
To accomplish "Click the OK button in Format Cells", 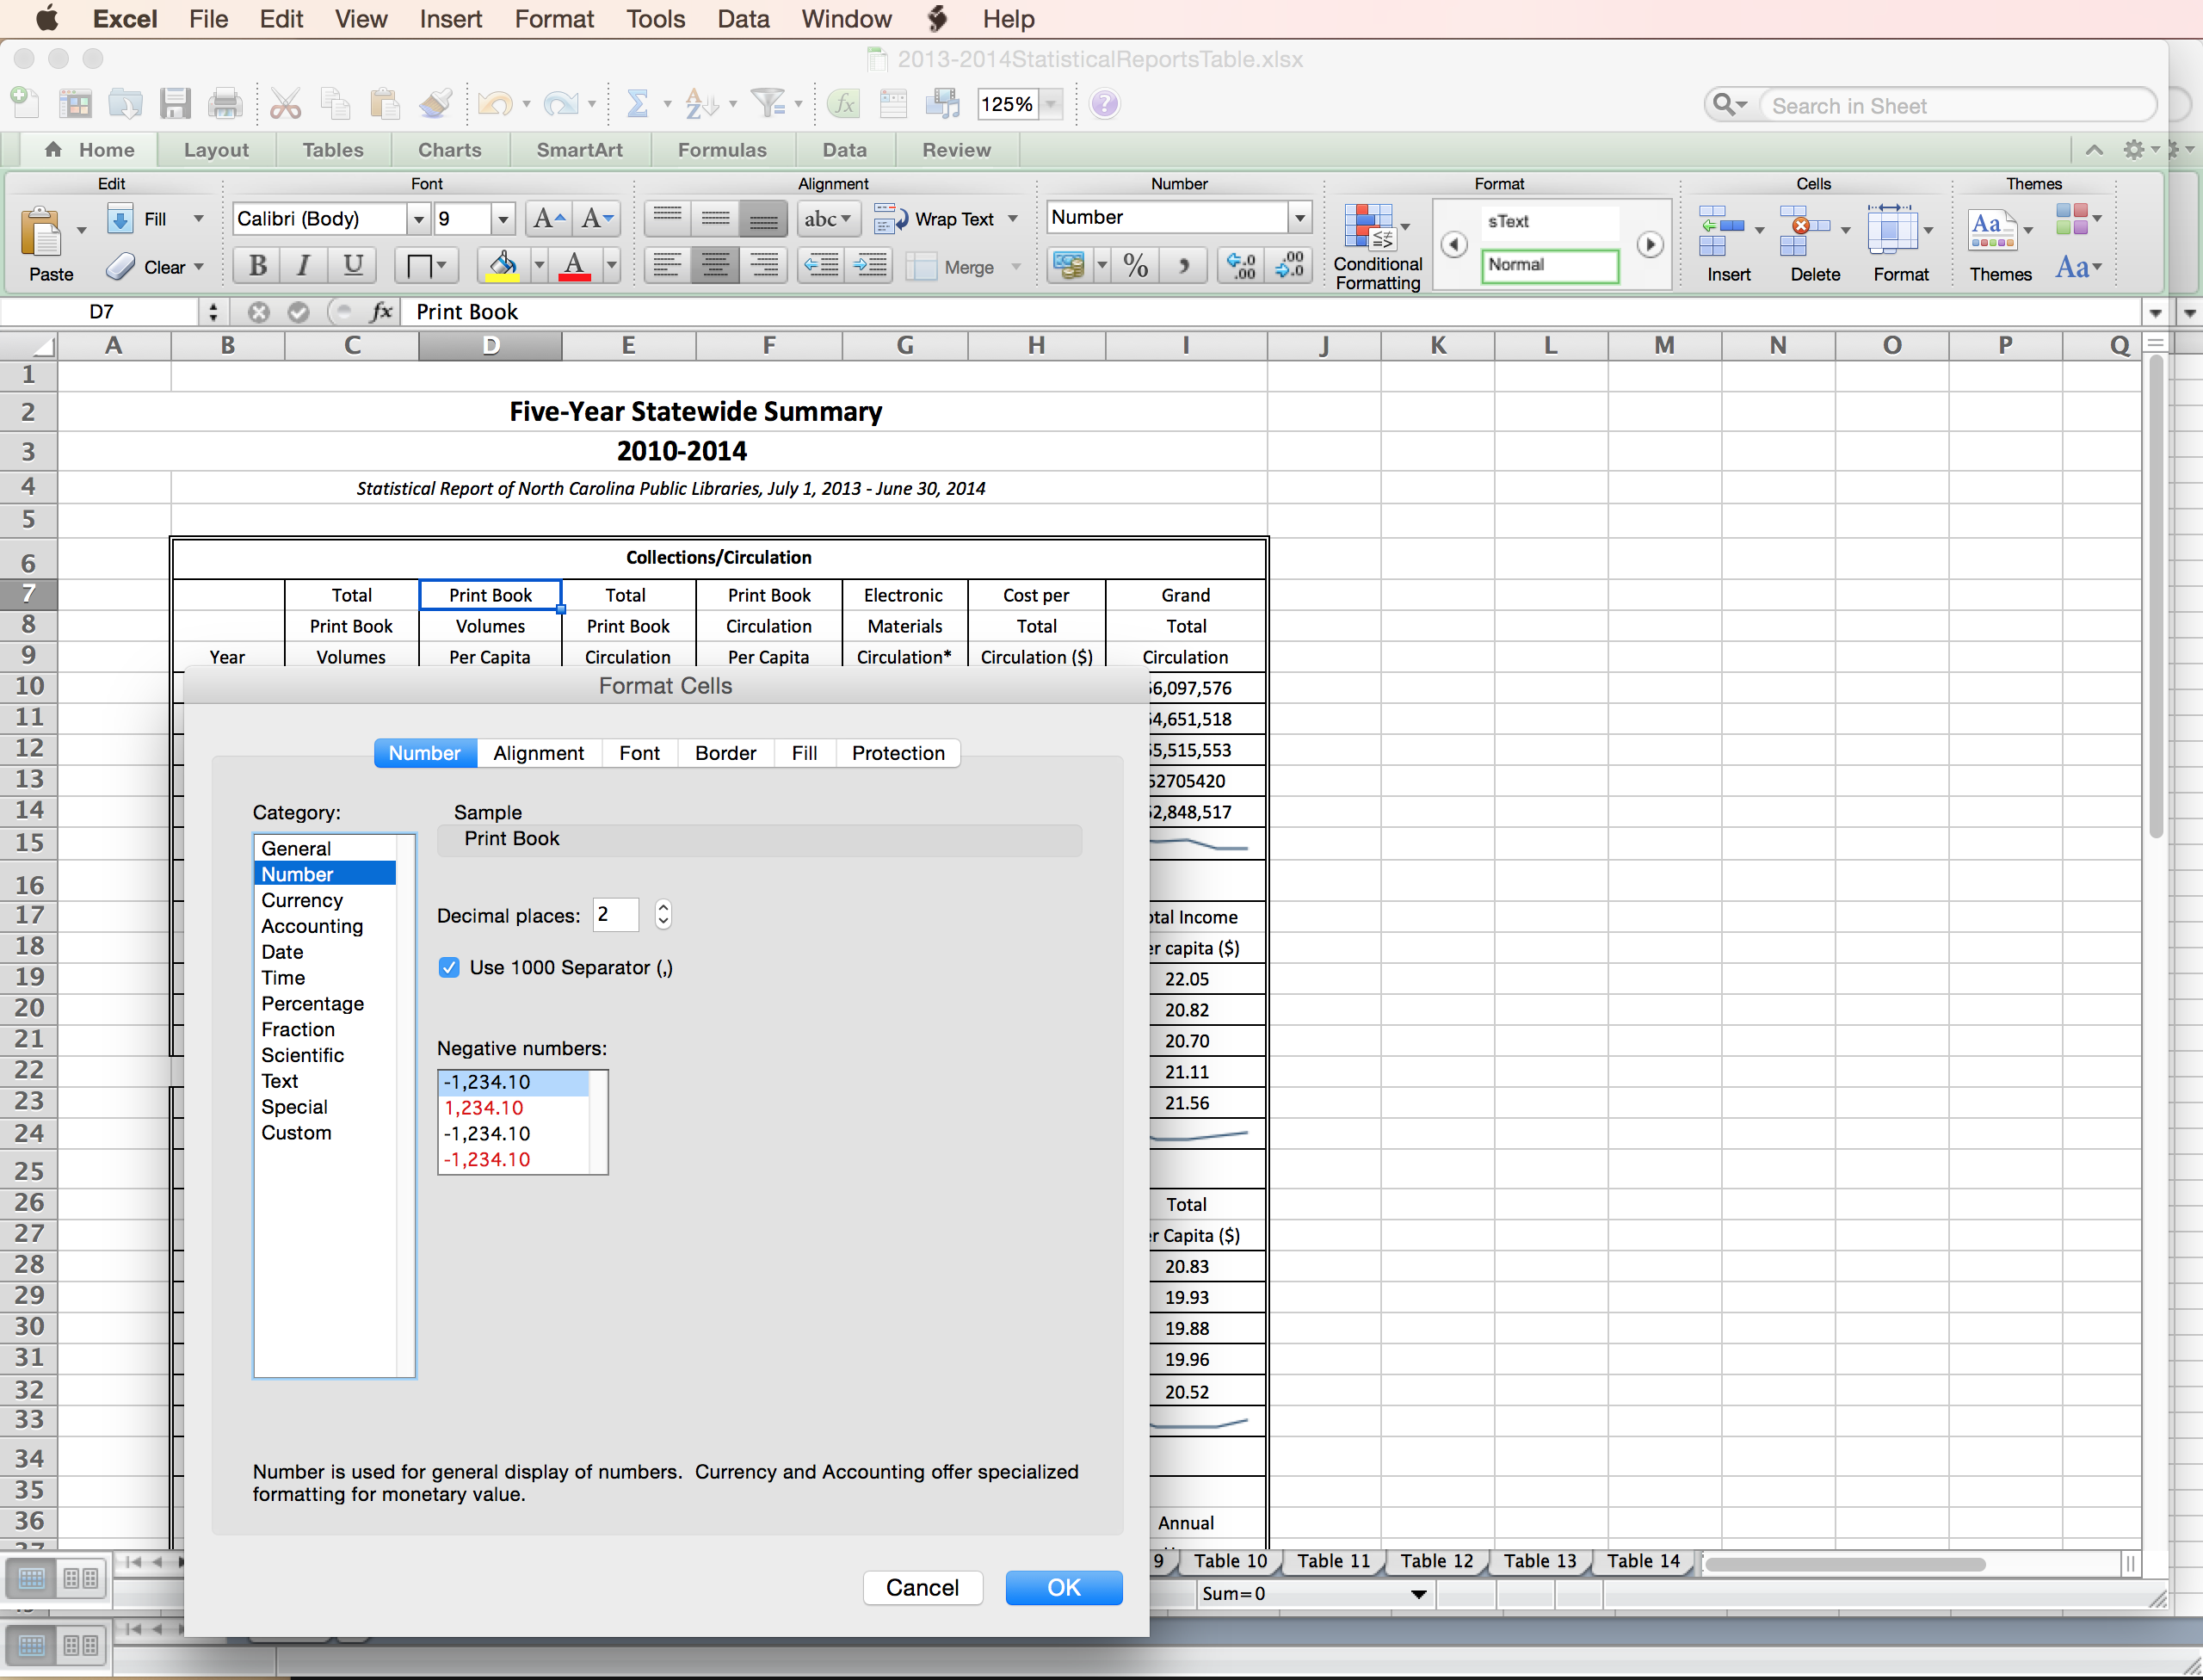I will (x=1060, y=1586).
